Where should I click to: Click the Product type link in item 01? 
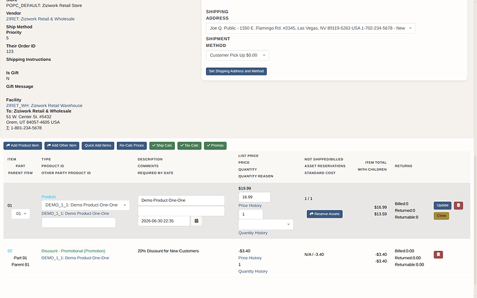48,197
